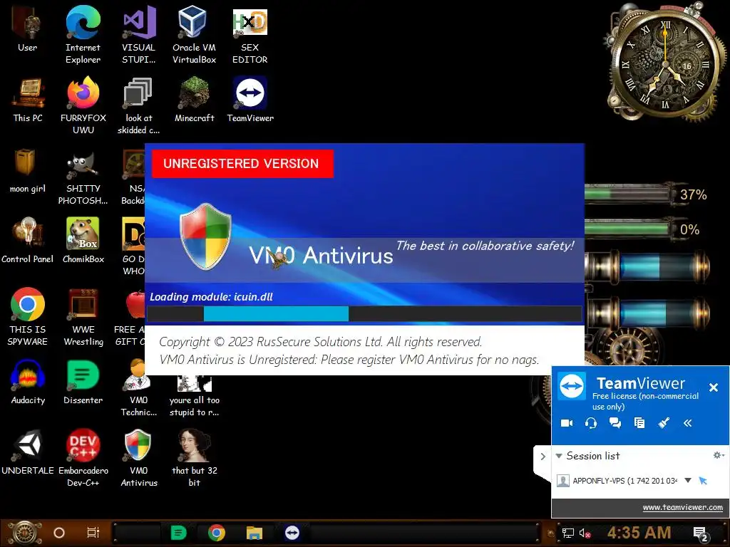This screenshot has height=547, width=730.
Task: Open File Explorer from the taskbar
Action: [x=255, y=533]
